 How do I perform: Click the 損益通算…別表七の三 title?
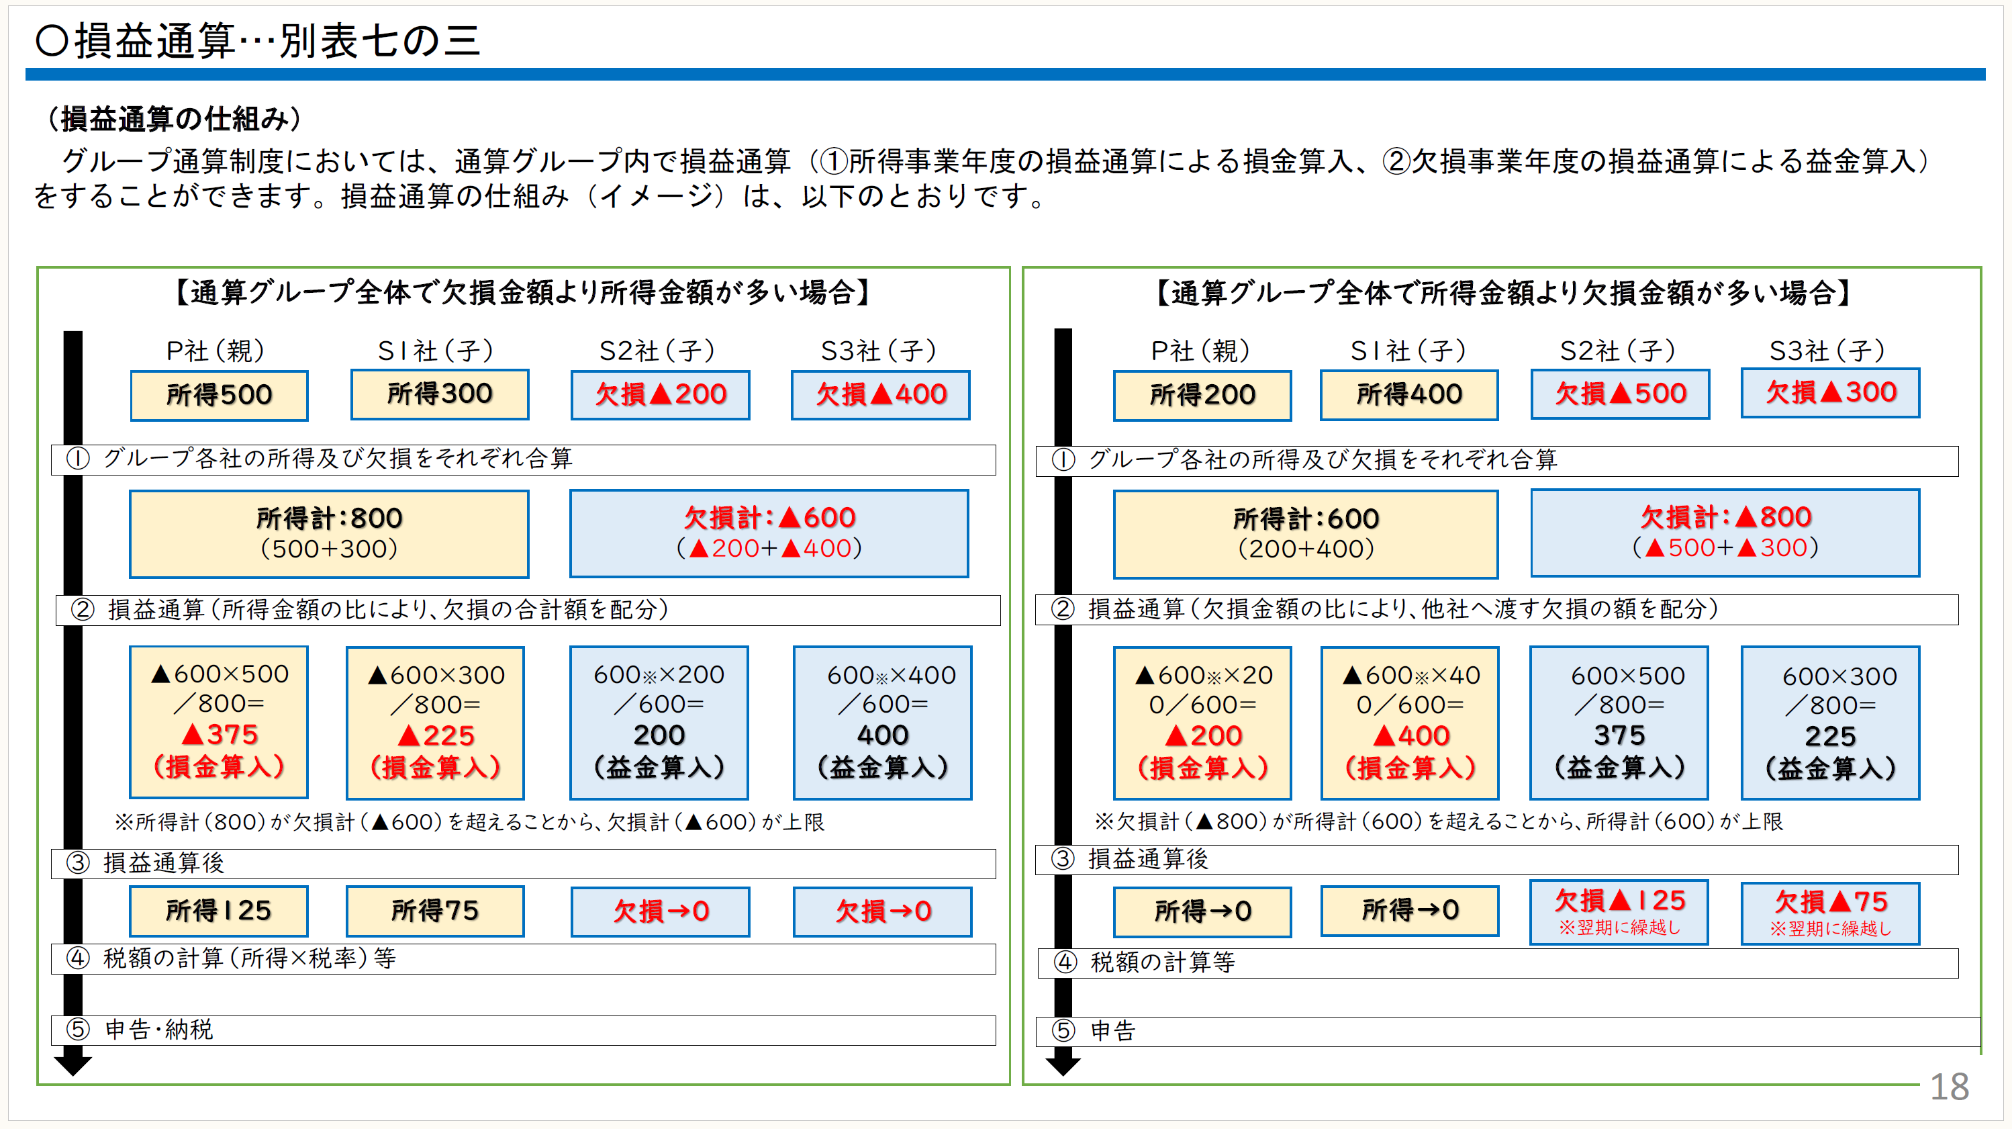coord(258,40)
